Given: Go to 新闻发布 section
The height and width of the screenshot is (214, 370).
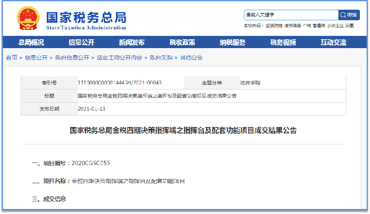Looking at the screenshot, I should pos(131,42).
